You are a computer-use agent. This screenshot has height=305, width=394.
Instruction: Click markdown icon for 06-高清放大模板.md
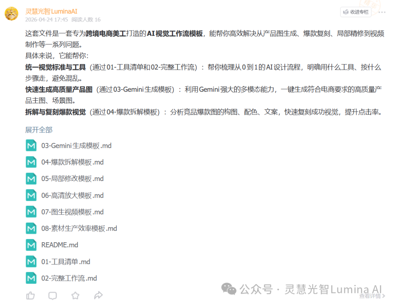coord(31,195)
